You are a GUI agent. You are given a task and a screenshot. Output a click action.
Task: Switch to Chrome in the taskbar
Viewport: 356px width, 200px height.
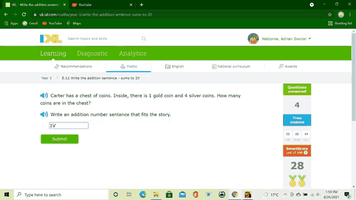[235, 194]
